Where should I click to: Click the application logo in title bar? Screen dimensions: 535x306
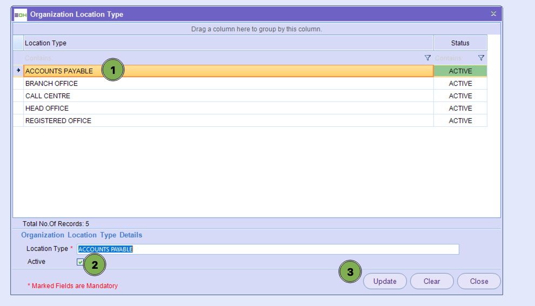(21, 15)
